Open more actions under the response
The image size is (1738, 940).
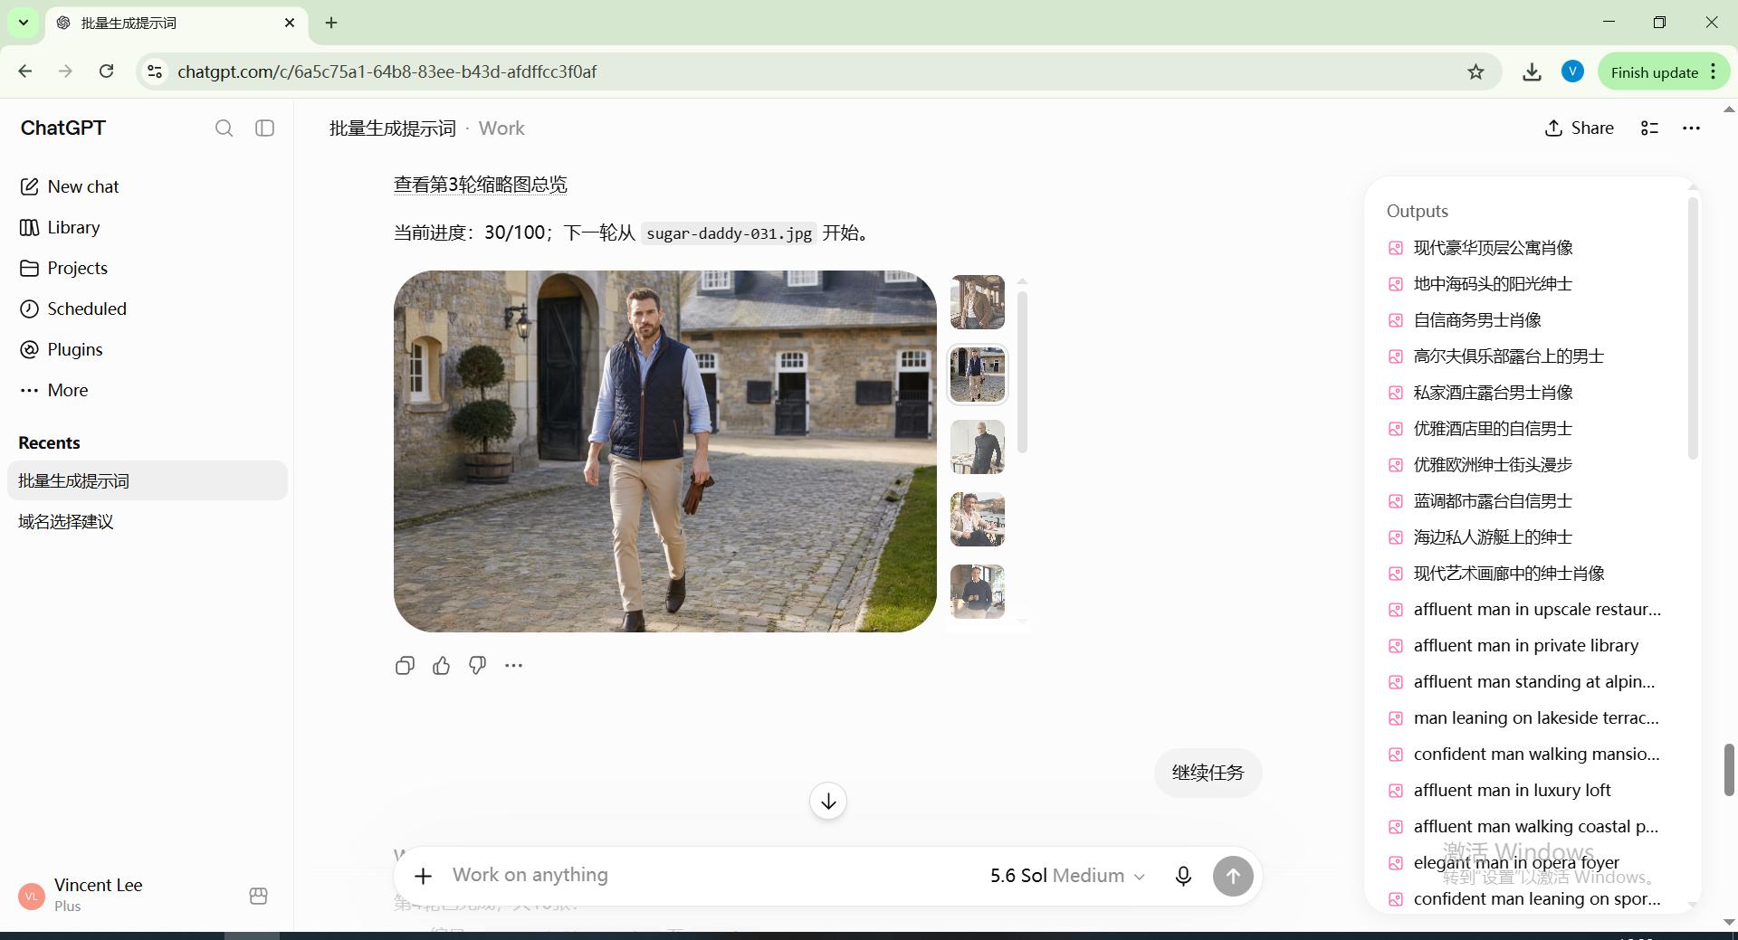pyautogui.click(x=513, y=666)
